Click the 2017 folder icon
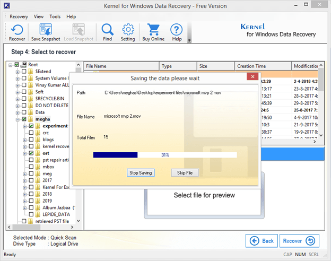This screenshot has width=331, height=261. point(38,180)
